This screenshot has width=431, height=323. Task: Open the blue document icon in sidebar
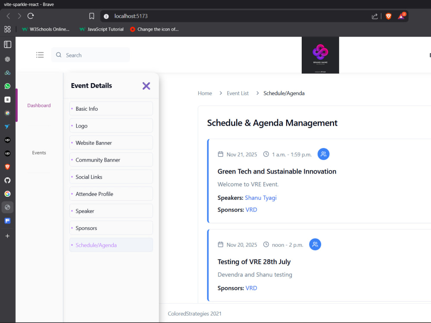tap(7, 221)
